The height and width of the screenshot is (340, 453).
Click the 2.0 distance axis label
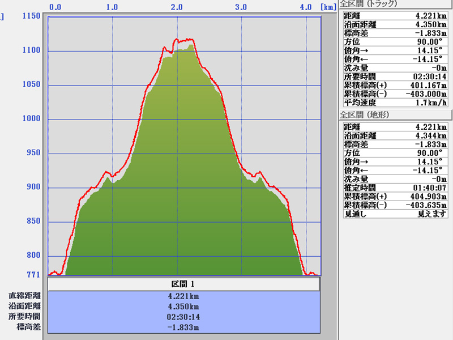(x=177, y=7)
